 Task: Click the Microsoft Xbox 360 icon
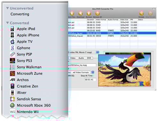click(x=12, y=105)
